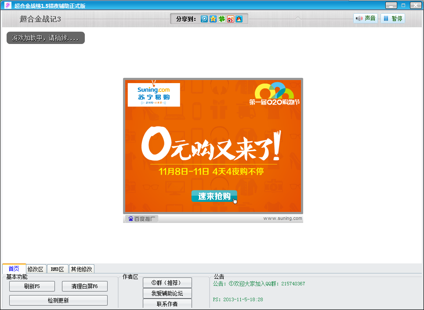
Task: Click the 速来抢购 button in the ad
Action: pyautogui.click(x=214, y=196)
